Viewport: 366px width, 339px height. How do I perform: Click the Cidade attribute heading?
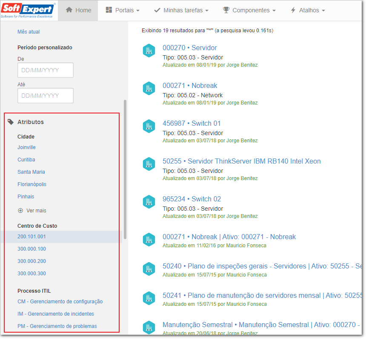[x=26, y=137]
